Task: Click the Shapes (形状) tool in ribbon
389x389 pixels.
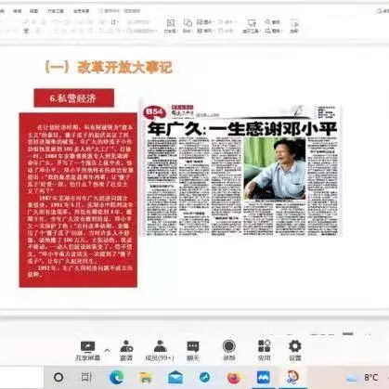Action: pos(188,26)
